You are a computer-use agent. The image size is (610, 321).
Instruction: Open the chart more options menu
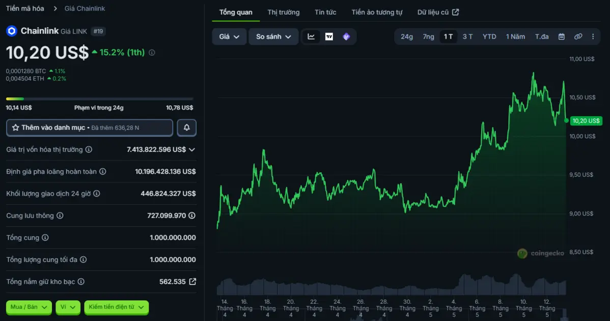coord(593,37)
